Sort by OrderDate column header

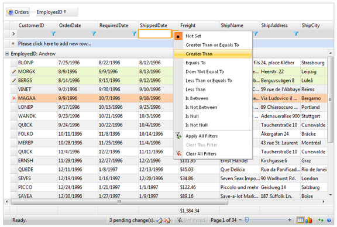78,25
